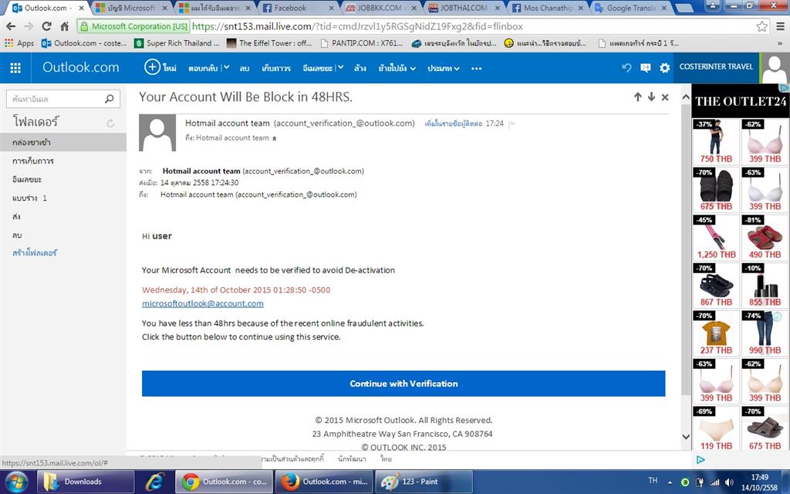
Task: Open the 750 THB jeans ad
Action: [716, 142]
